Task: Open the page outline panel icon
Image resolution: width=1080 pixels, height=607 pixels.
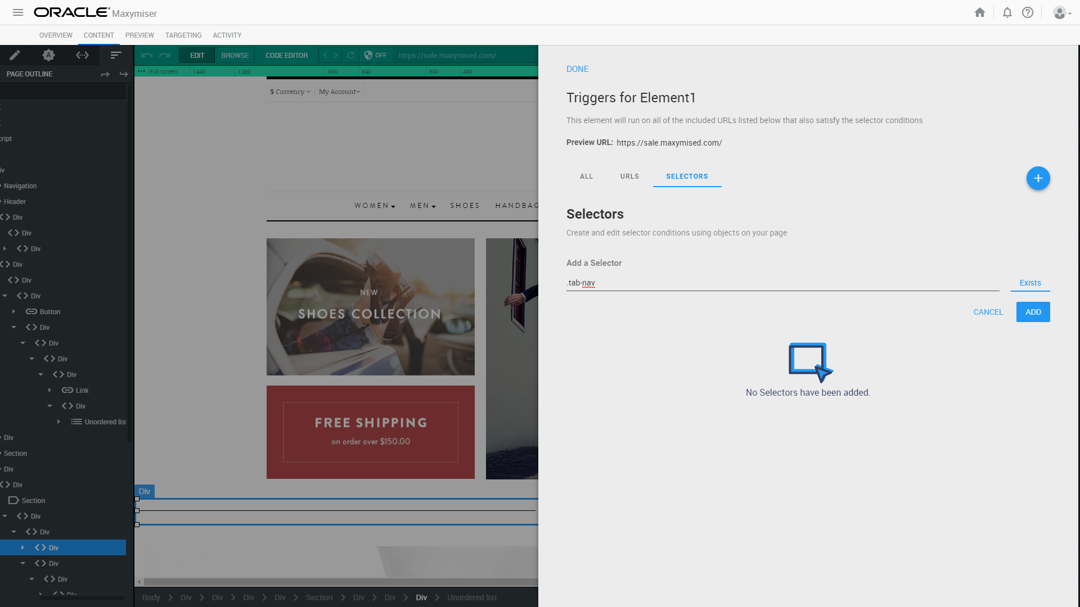Action: point(116,55)
